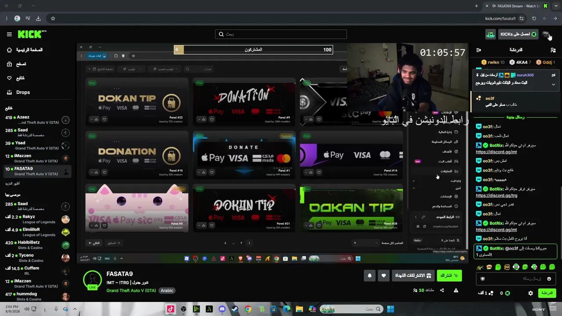
Task: Select the FASATA9 Stream browser tab
Action: point(516,6)
